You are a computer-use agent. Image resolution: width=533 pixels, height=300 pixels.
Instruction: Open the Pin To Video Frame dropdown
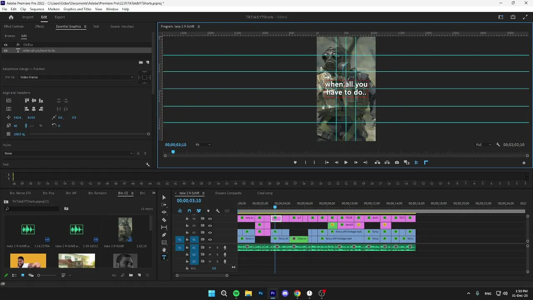pyautogui.click(x=76, y=77)
